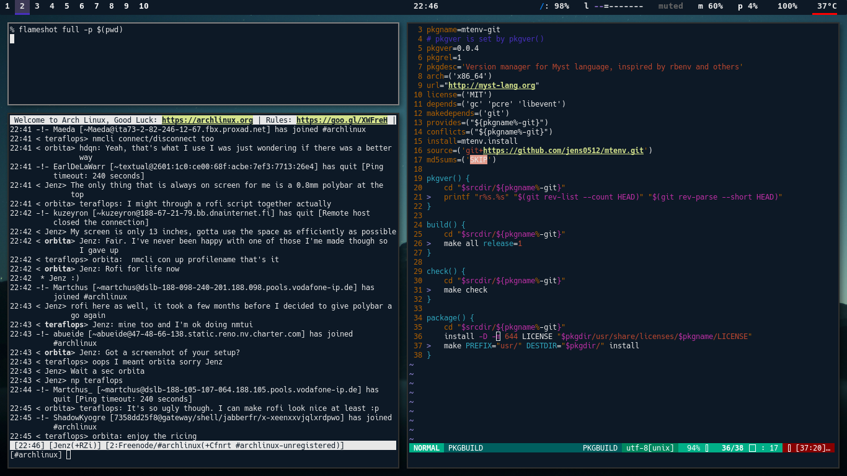This screenshot has width=847, height=476.
Task: Switch to workspace 10 in polybar
Action: click(x=144, y=6)
